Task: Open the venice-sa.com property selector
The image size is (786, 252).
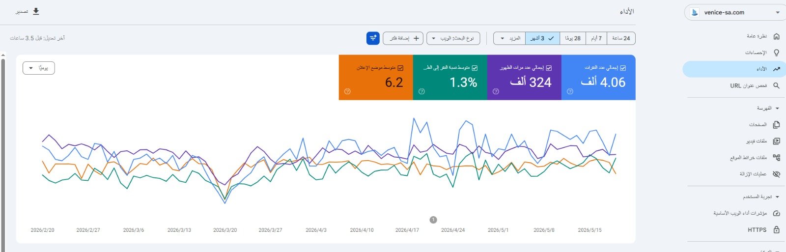Action: pyautogui.click(x=735, y=12)
